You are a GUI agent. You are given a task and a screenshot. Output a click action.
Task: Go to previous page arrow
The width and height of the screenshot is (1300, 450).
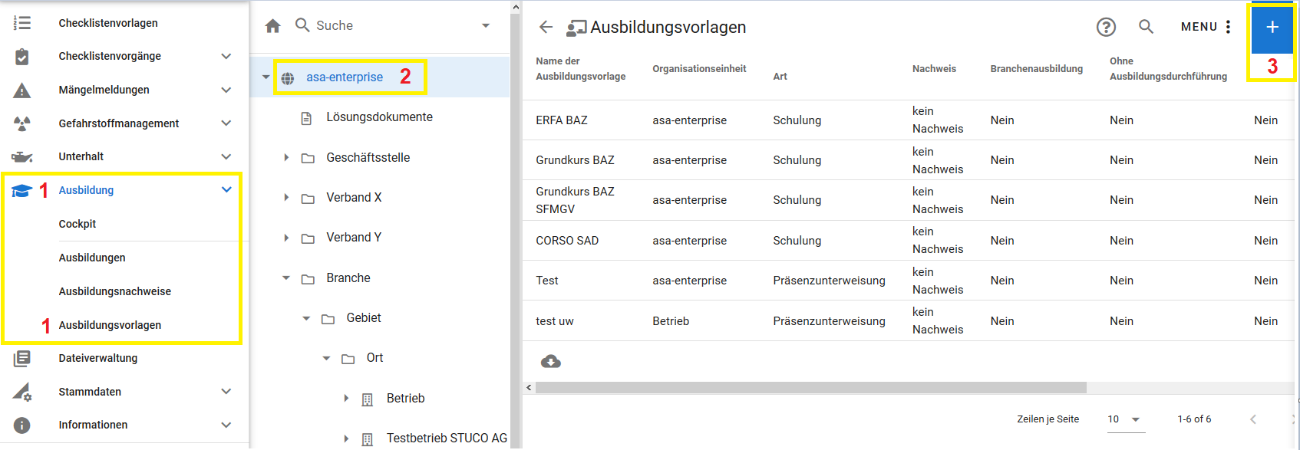point(1253,419)
